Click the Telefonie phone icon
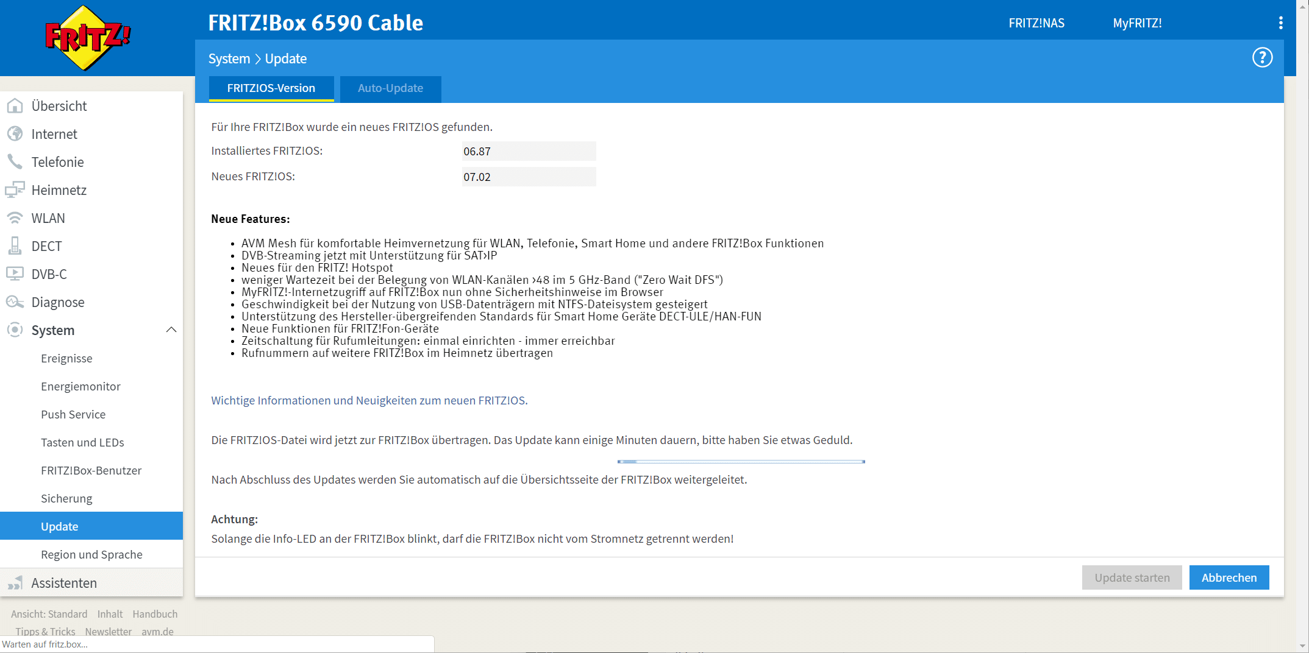Image resolution: width=1309 pixels, height=653 pixels. point(15,162)
